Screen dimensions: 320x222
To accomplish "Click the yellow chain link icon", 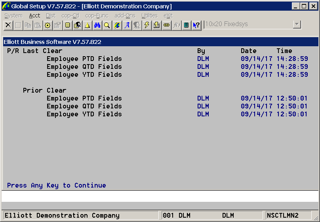I will (166, 25).
